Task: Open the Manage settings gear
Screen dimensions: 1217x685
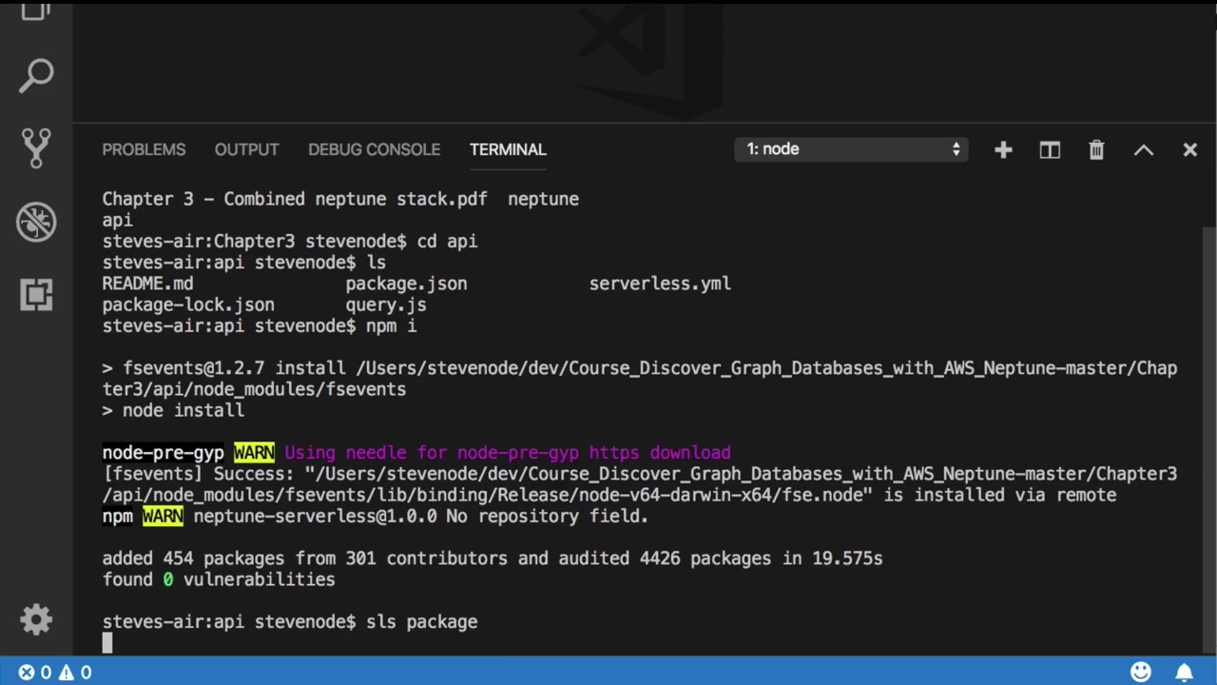Action: [x=36, y=620]
